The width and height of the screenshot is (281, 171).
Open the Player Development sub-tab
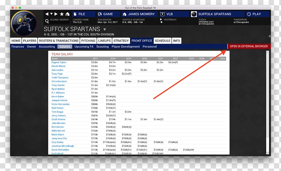tap(126, 47)
